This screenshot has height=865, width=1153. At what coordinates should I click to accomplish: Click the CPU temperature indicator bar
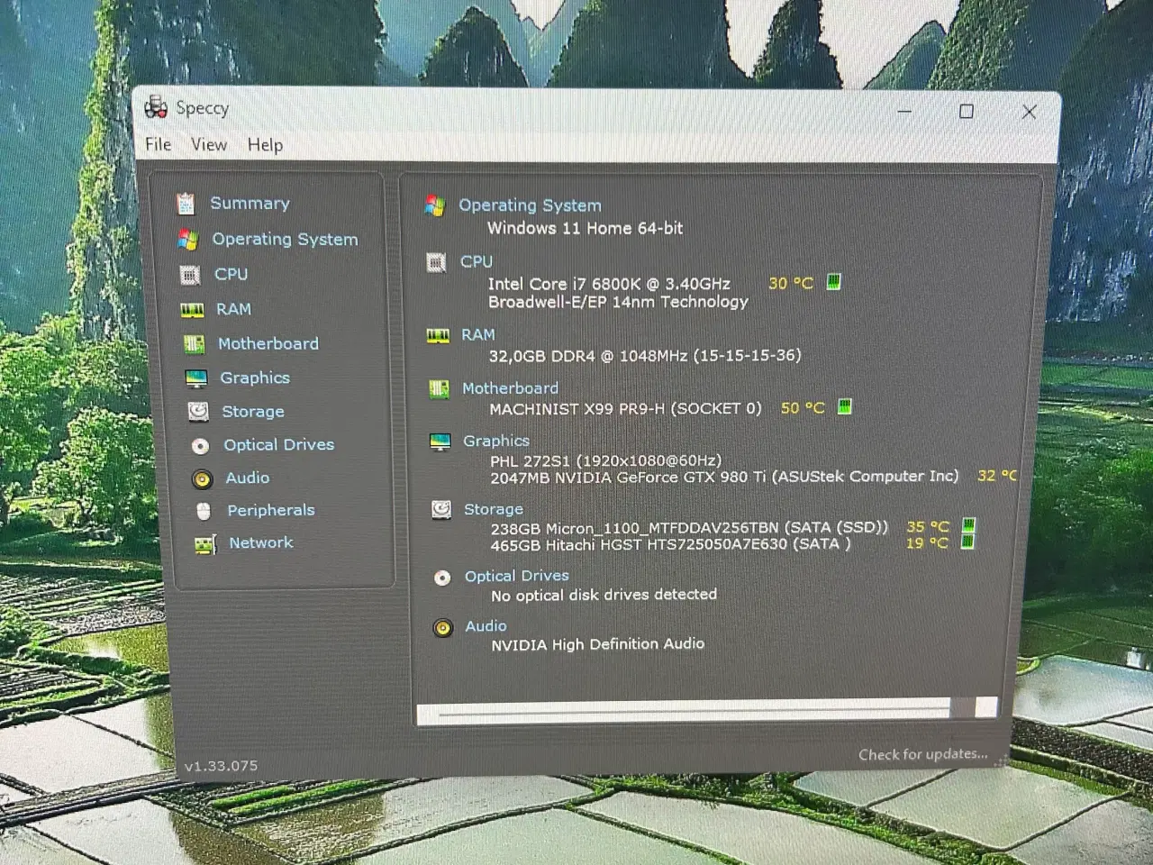tap(832, 282)
